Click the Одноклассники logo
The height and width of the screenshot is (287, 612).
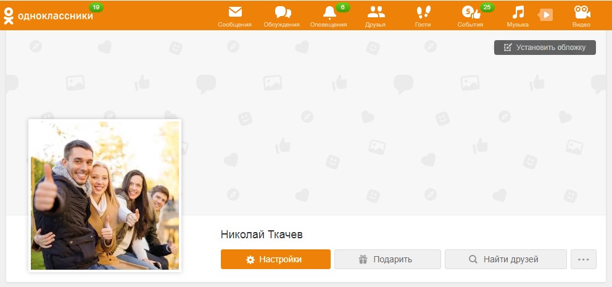click(48, 15)
